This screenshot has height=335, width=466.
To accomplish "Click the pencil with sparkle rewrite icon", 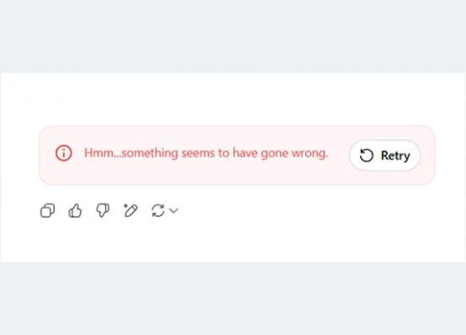I will (130, 211).
